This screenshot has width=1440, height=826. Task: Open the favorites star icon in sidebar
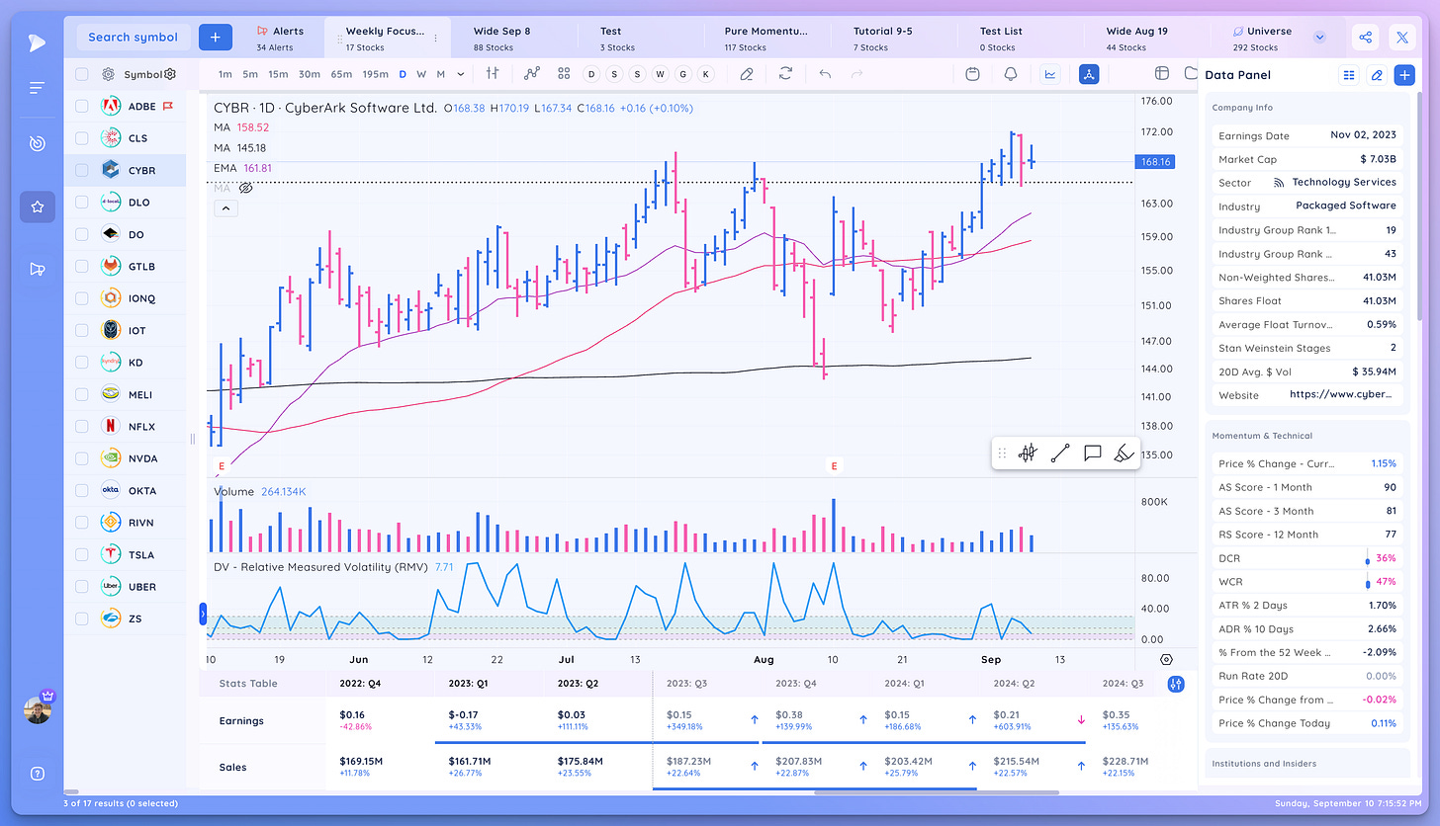point(38,207)
